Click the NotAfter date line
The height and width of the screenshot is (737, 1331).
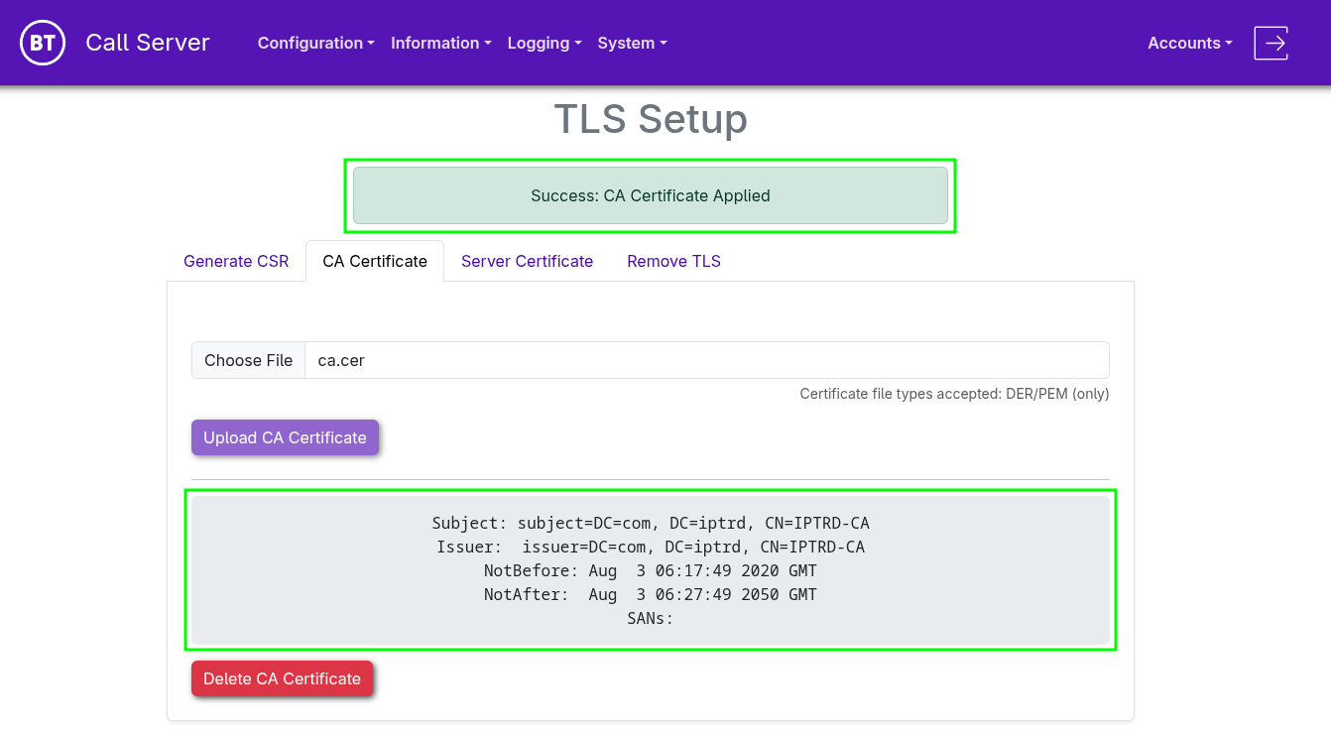(x=651, y=594)
